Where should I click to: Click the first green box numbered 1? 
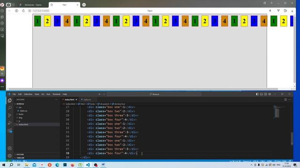pos(37,21)
